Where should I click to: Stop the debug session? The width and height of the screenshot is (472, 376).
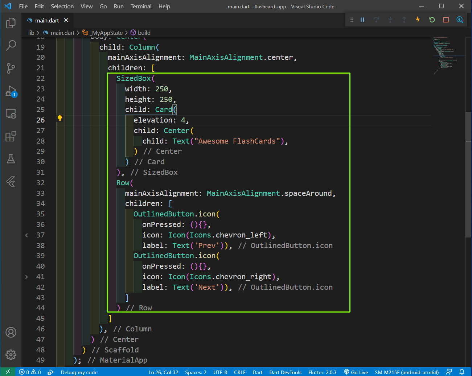point(446,20)
